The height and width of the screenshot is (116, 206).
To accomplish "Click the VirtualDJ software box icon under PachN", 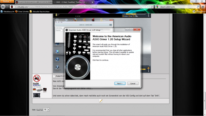I will tap(45, 90).
